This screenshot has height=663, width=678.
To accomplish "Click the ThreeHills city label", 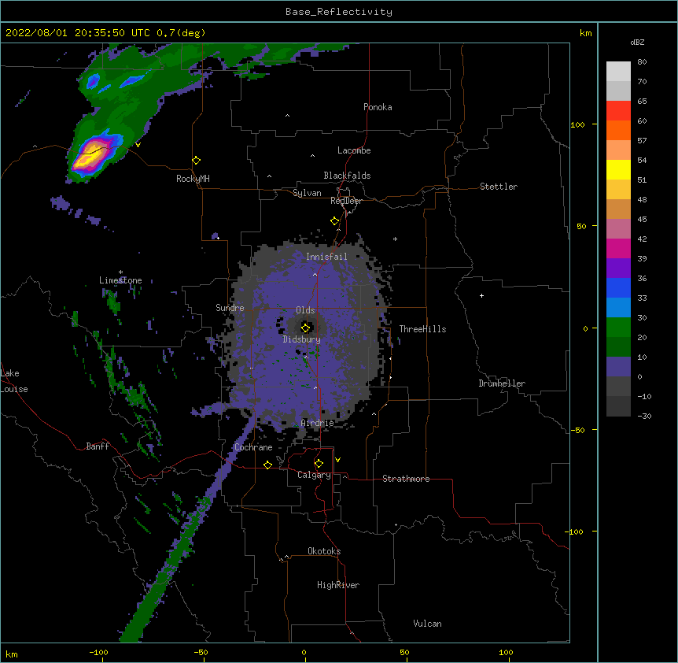I will [422, 329].
